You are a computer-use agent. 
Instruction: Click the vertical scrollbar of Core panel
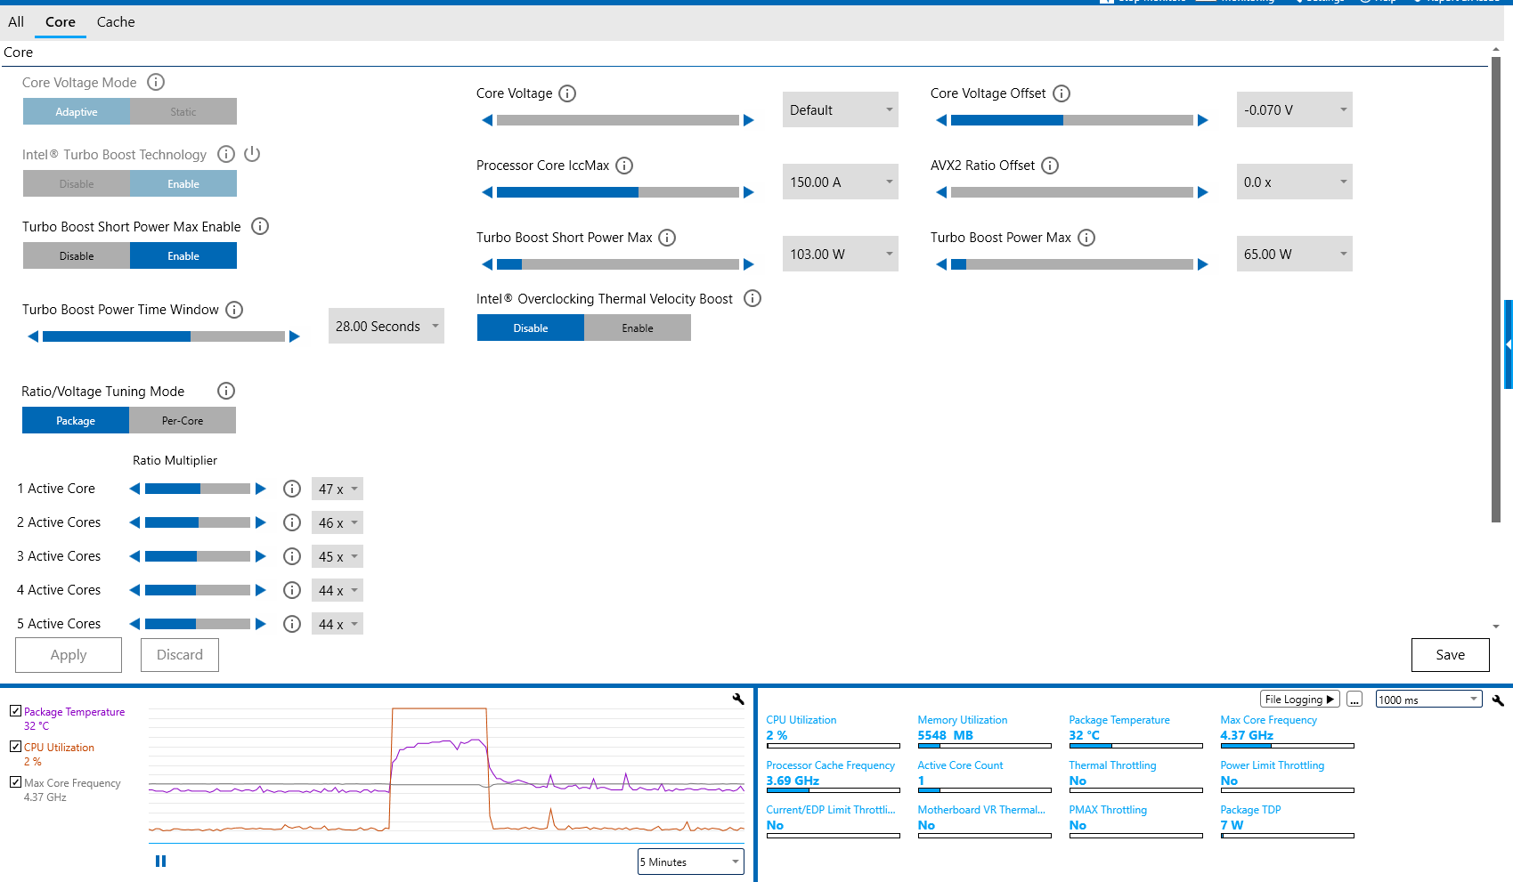point(1496,289)
